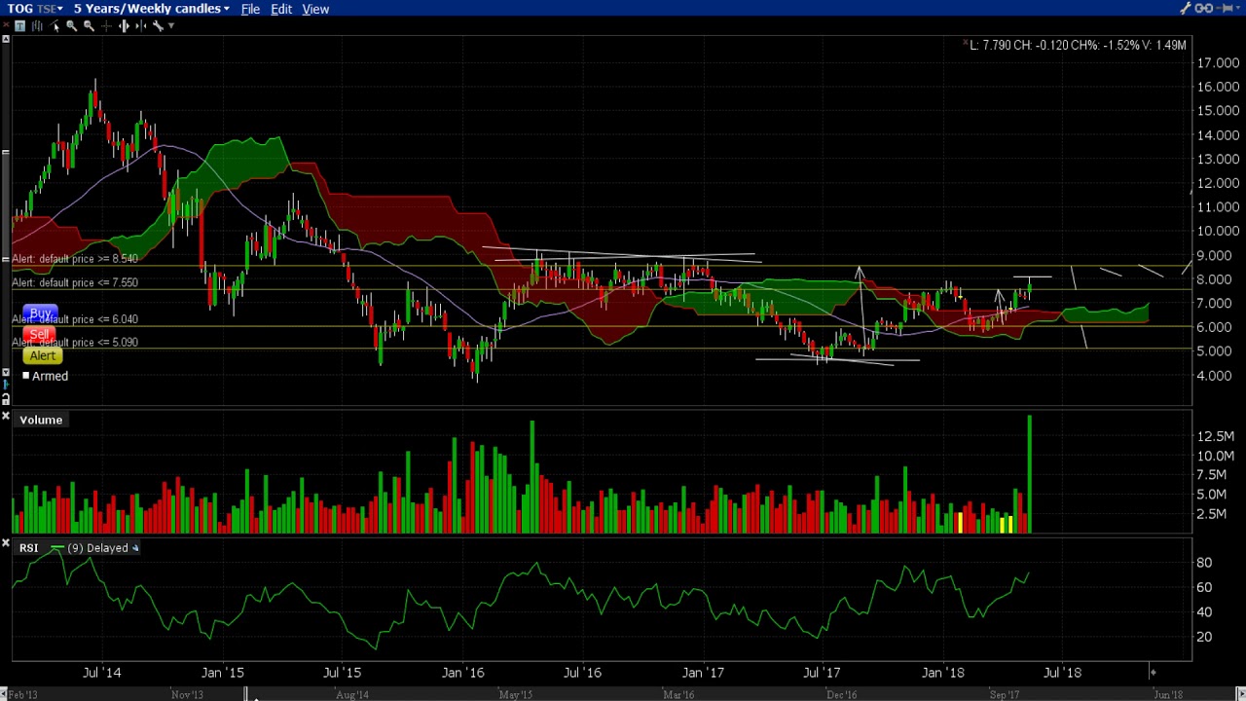The image size is (1246, 701).
Task: Click the zoom out magnifier icon
Action: (89, 26)
